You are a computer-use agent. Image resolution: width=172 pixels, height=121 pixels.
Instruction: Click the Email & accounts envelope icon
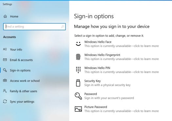point(5,60)
